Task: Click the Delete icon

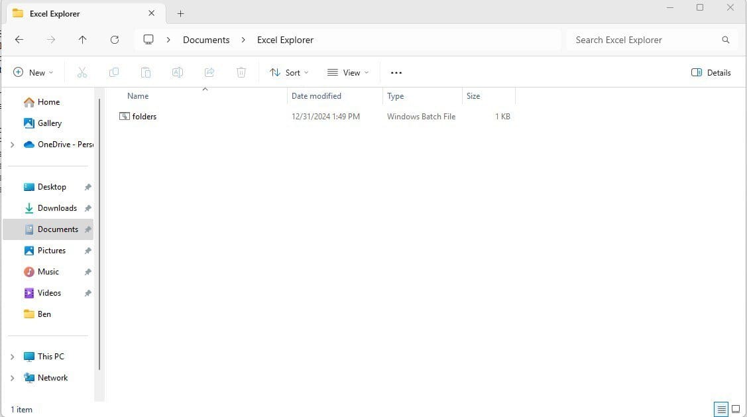Action: coord(241,72)
